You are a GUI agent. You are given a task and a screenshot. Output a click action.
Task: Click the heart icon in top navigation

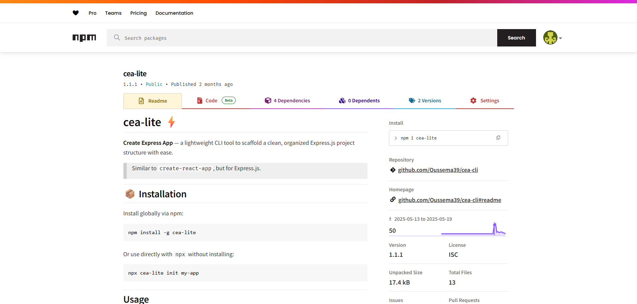click(x=76, y=13)
